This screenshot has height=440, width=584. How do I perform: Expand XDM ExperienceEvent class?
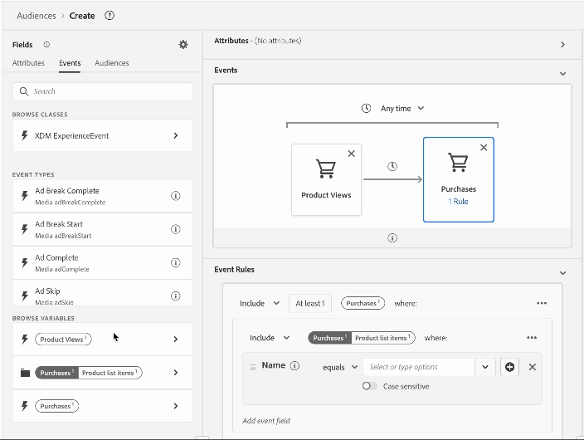tap(175, 135)
